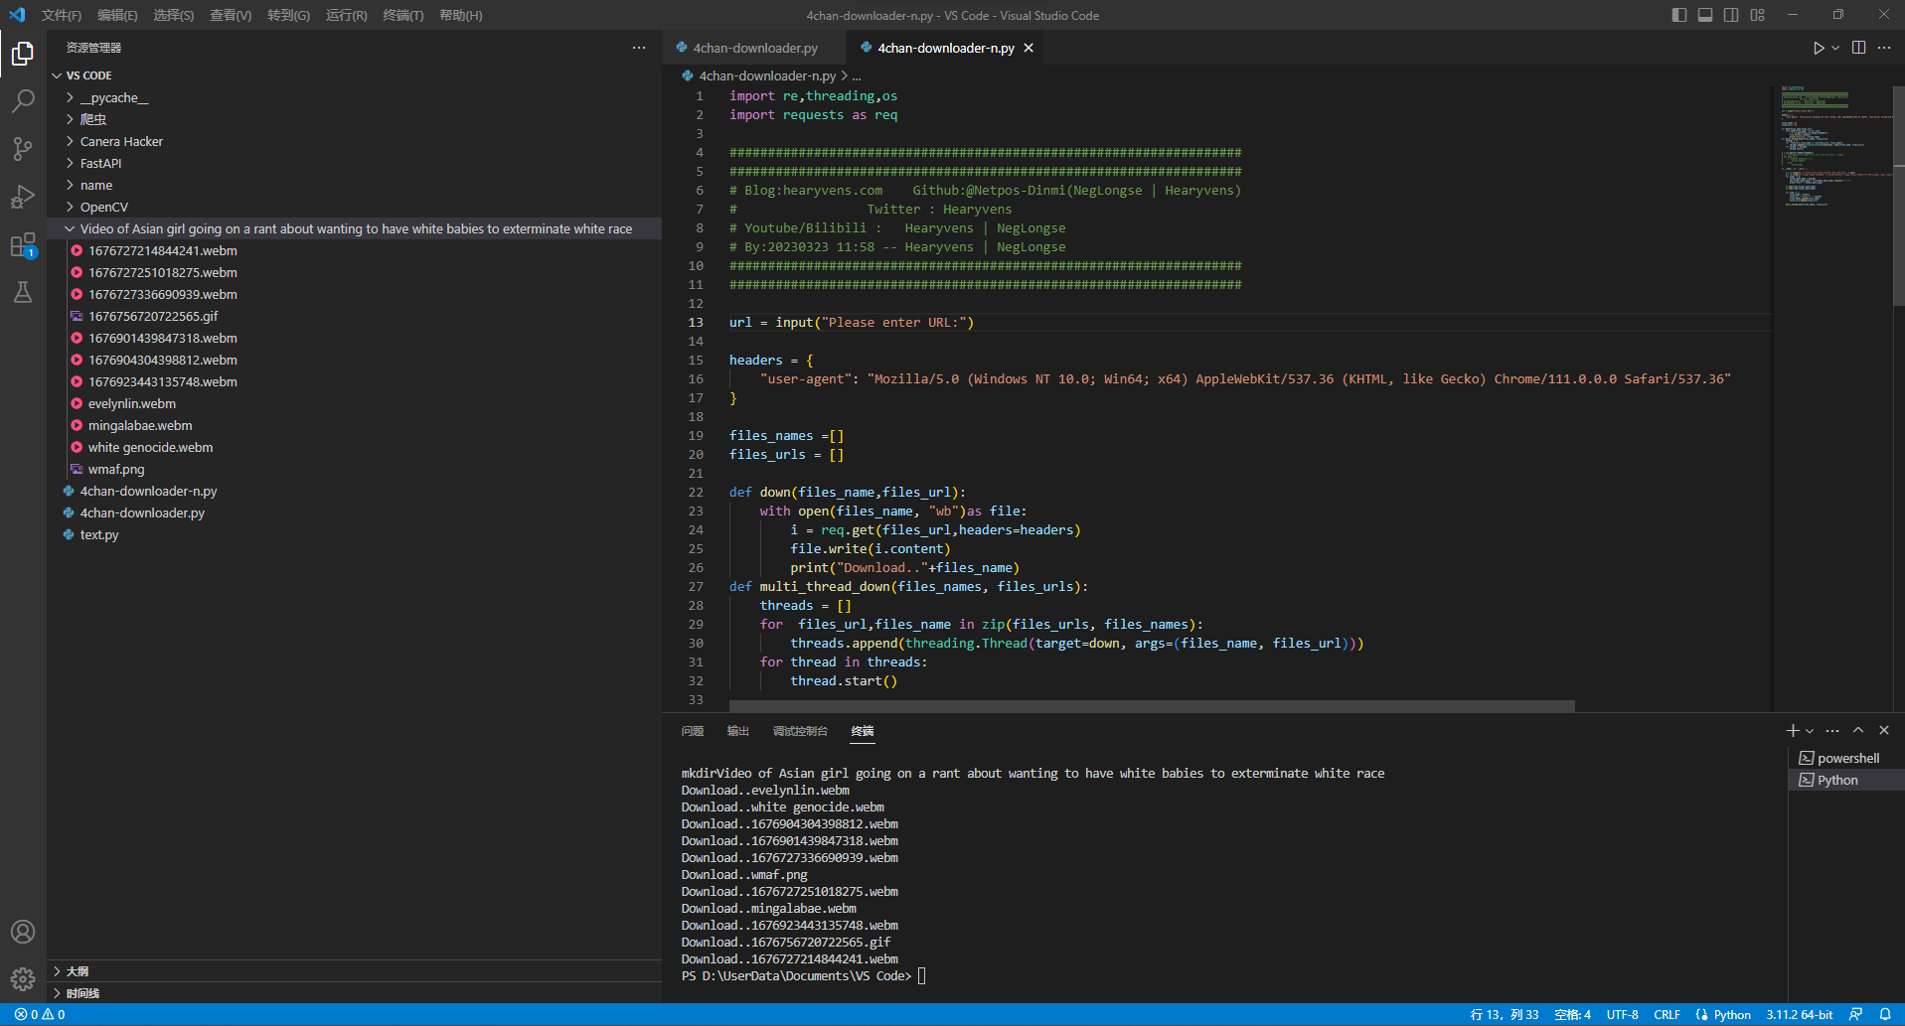
Task: Open 1676756720722565.gif in explorer
Action: pyautogui.click(x=355, y=316)
